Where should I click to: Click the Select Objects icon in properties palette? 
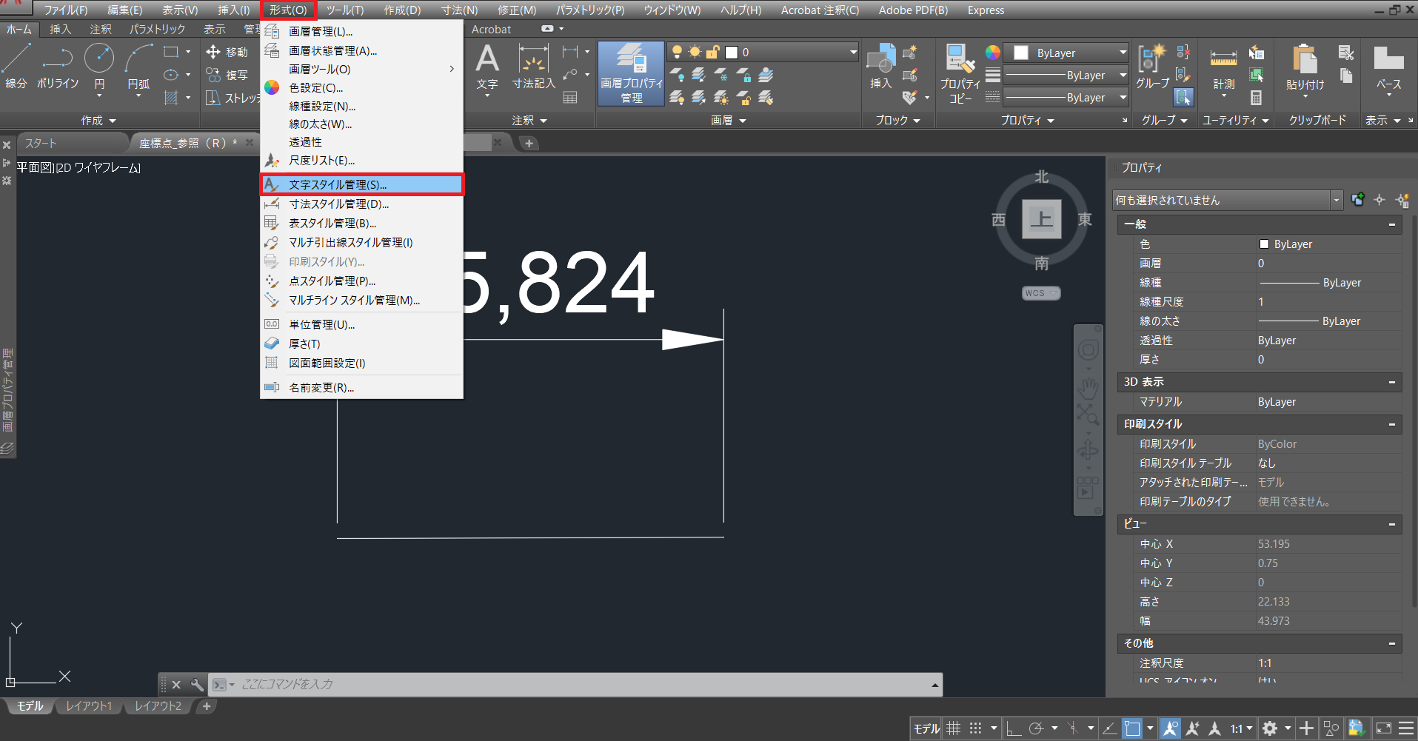coord(1379,200)
